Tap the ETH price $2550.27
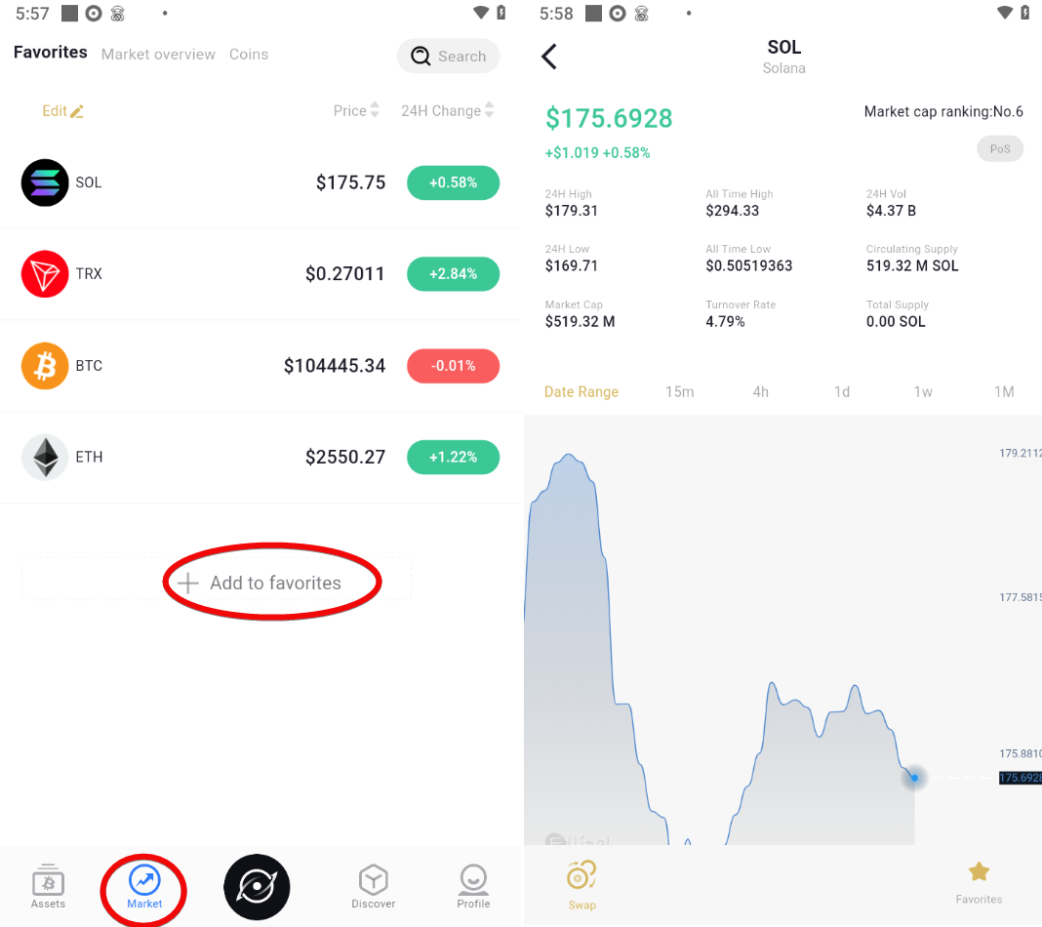The image size is (1042, 927). [345, 458]
